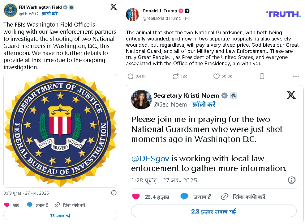Open reply on FBI post
The width and height of the screenshot is (305, 224).
coord(37,205)
